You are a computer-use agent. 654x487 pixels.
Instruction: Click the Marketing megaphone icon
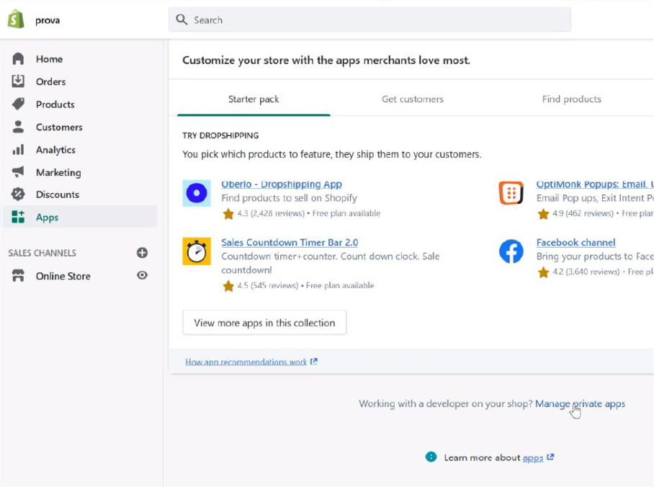click(18, 171)
